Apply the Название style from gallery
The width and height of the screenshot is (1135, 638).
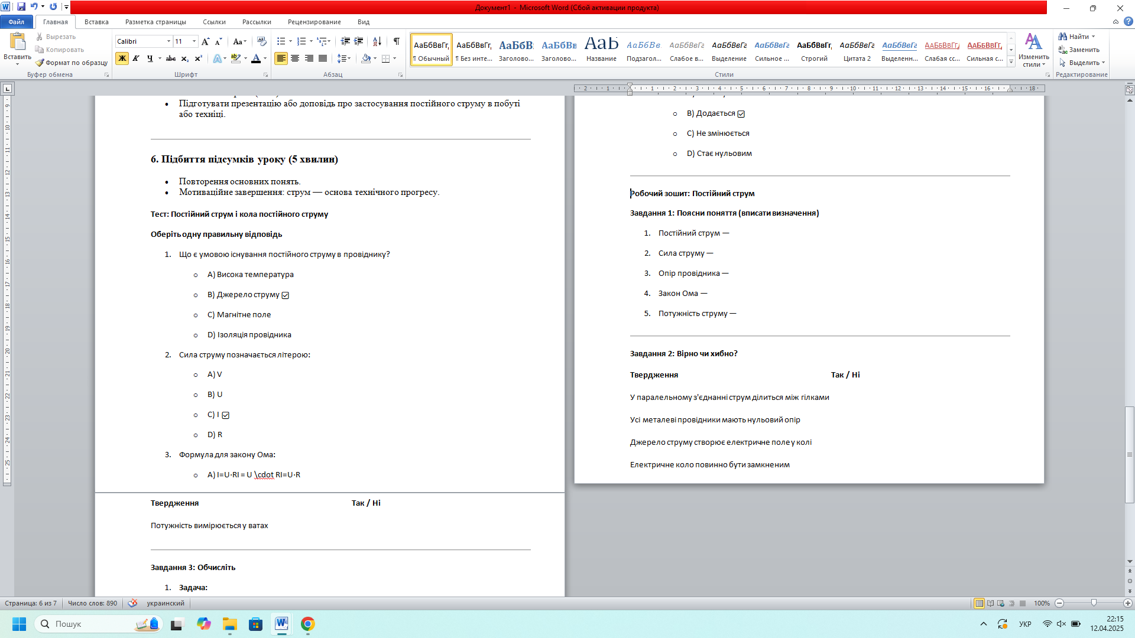point(601,49)
